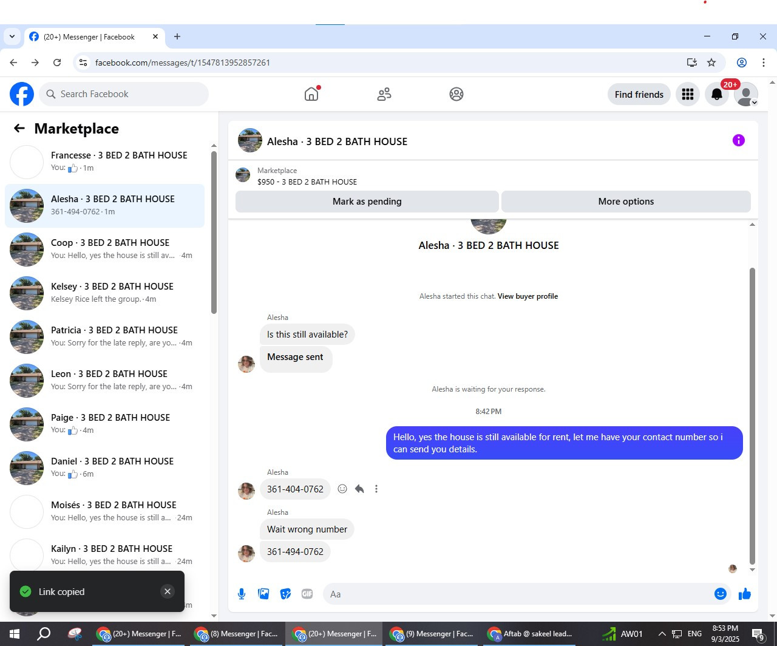Bookmark this page with the star
Image resolution: width=777 pixels, height=646 pixels.
(711, 63)
